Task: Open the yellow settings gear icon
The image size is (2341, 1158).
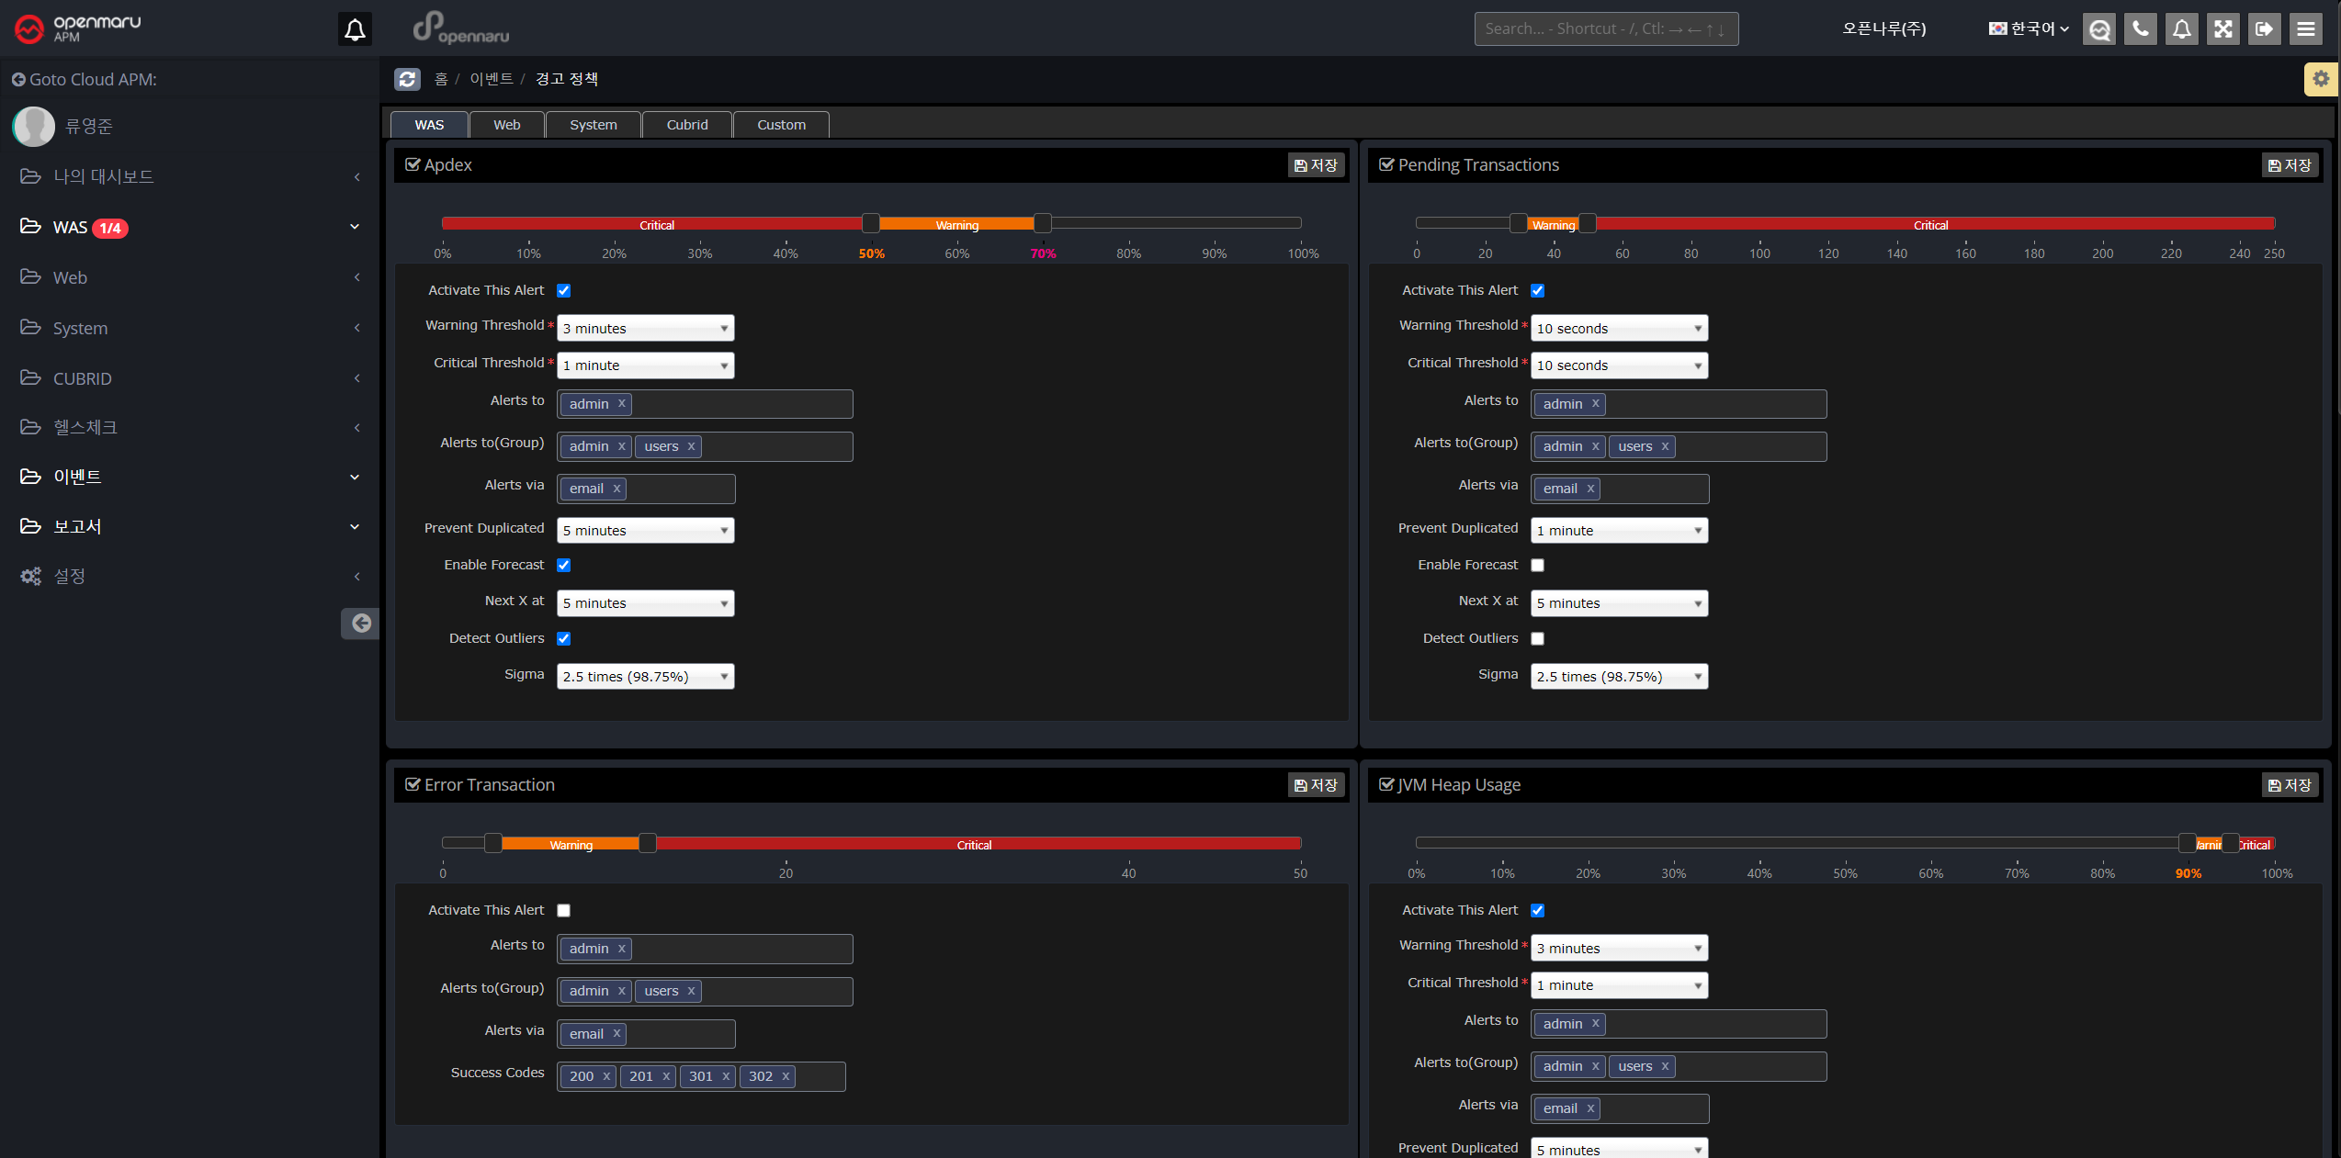Action: pyautogui.click(x=2320, y=79)
